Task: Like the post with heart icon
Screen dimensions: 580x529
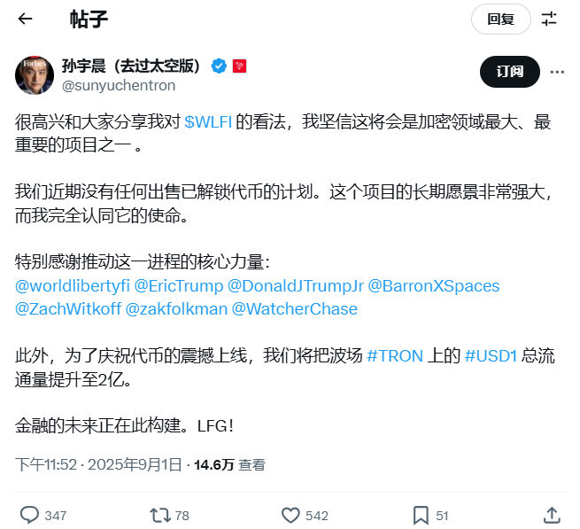Action: (290, 515)
